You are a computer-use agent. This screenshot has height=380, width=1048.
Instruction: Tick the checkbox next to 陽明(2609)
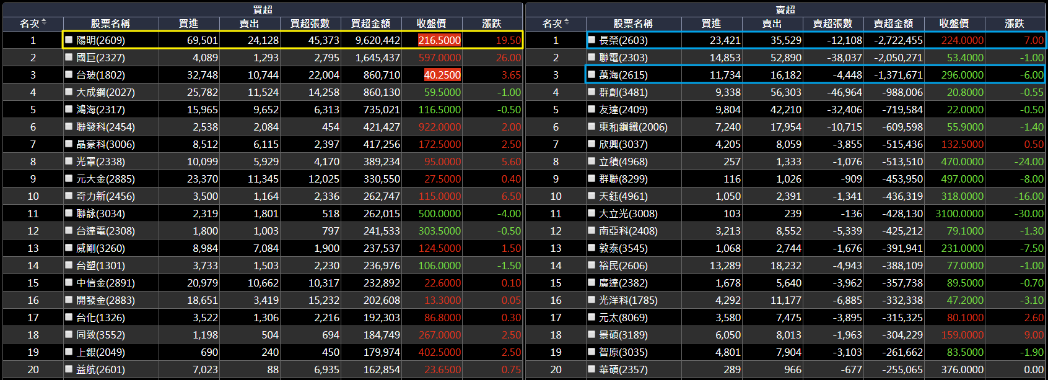(69, 40)
